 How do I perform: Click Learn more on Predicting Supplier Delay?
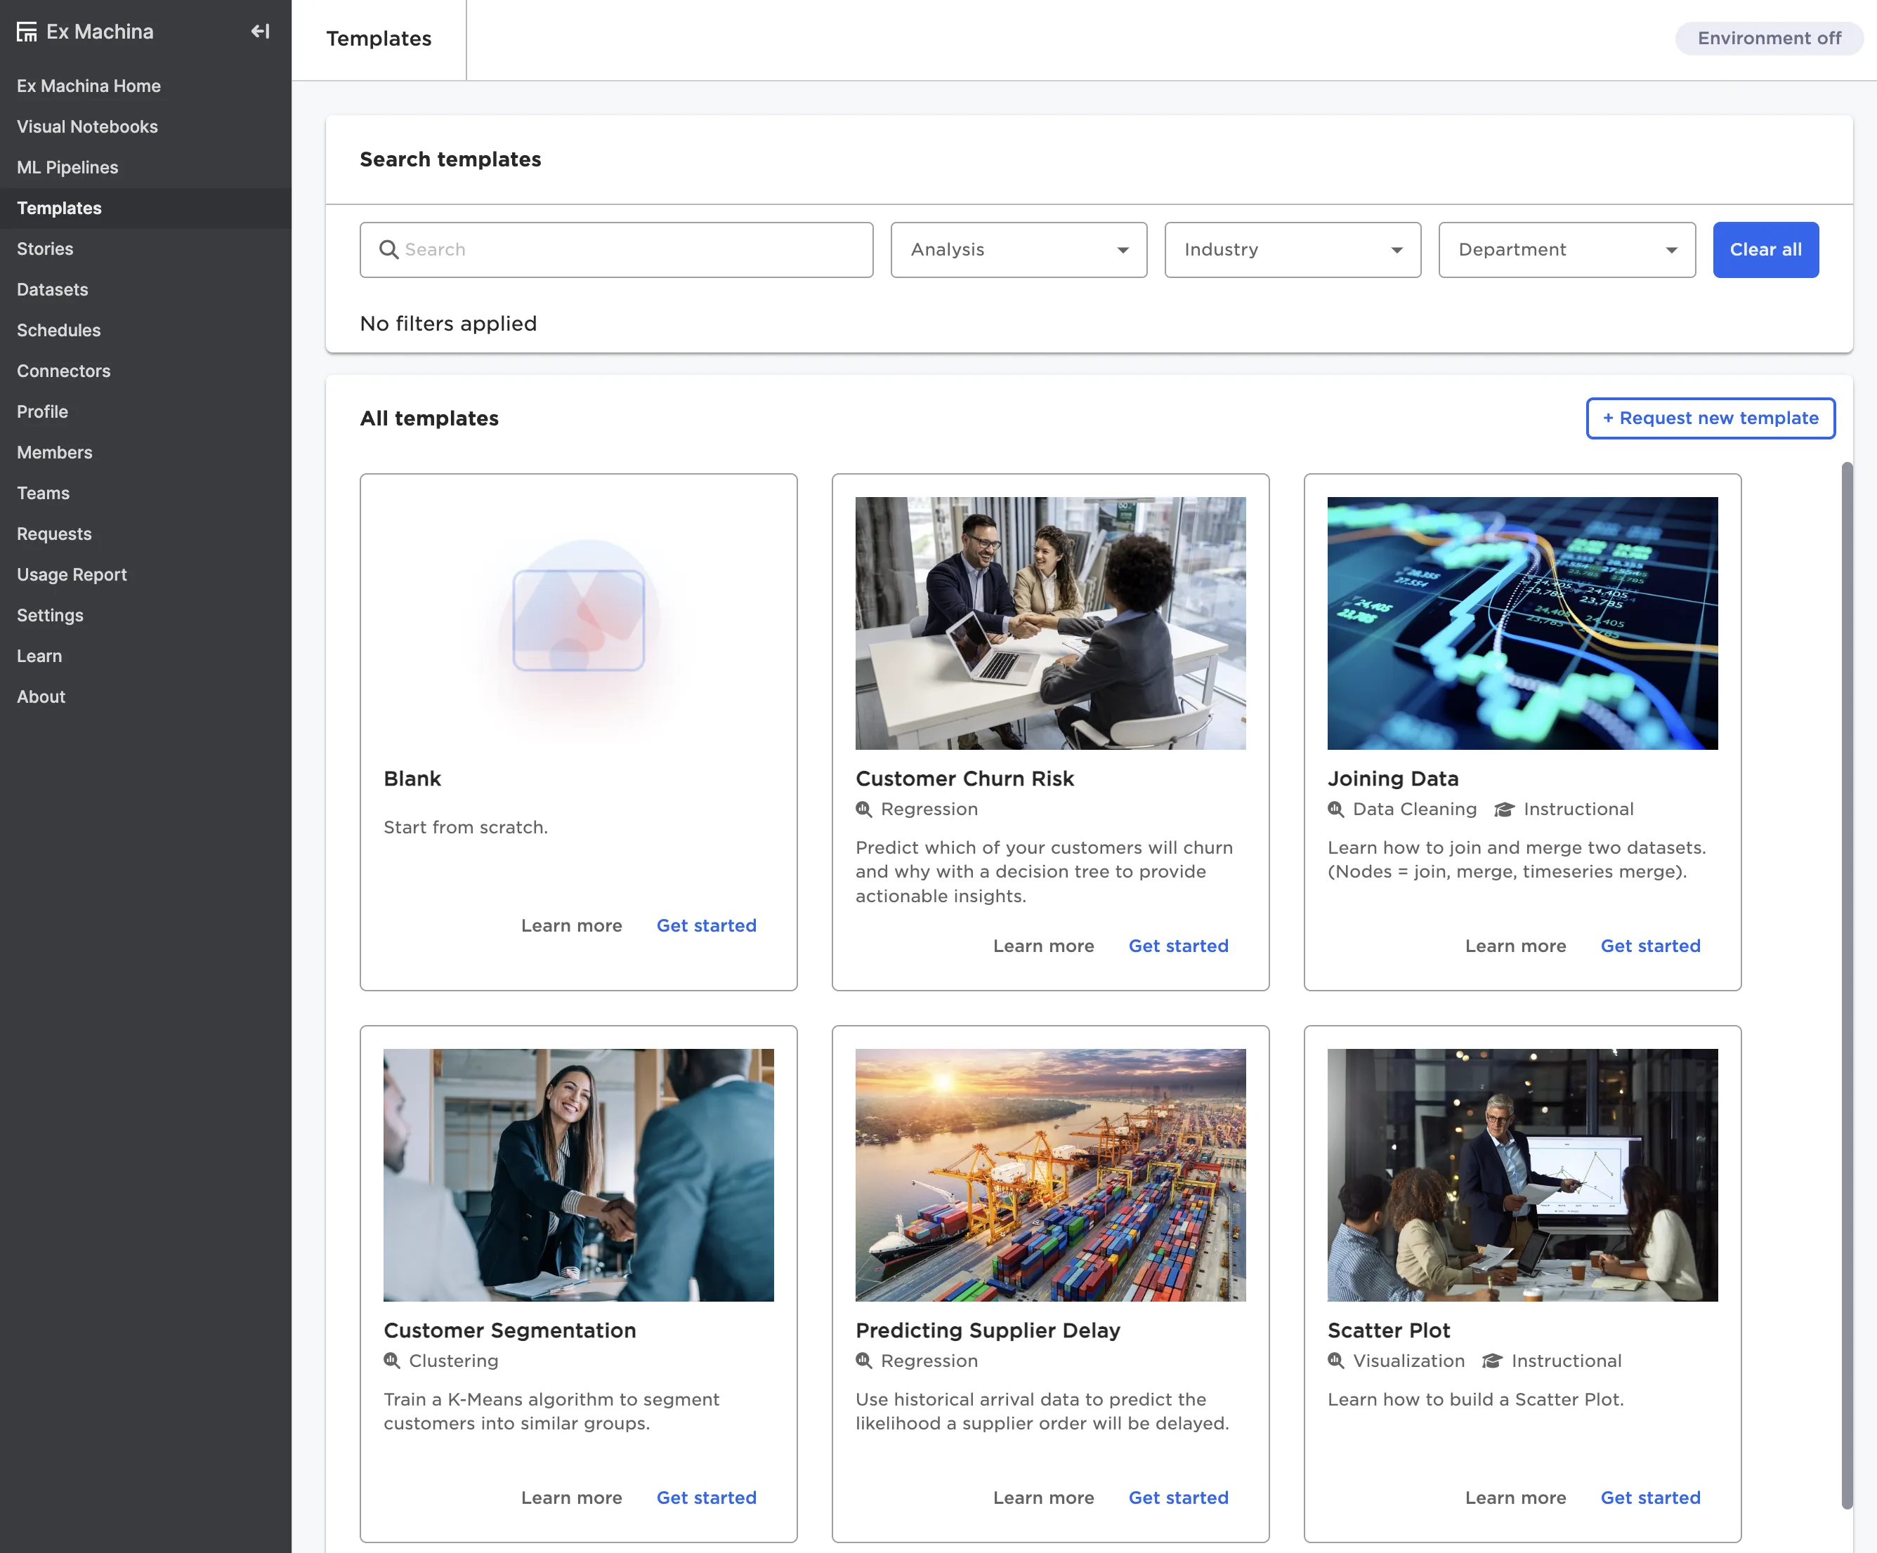coord(1043,1498)
